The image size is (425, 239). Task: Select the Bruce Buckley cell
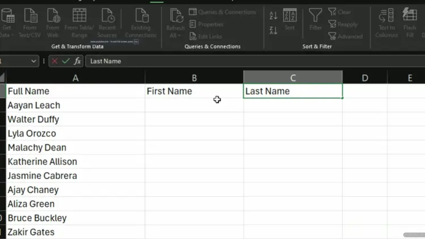[x=75, y=218]
